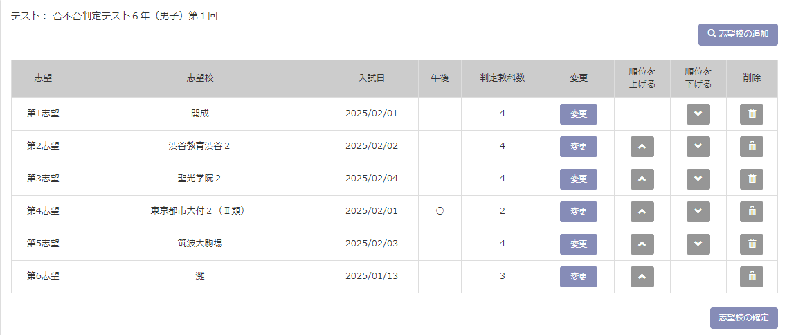Screen dimensions: 787x335
Task: Click trash icon for 聖光学院２
Action: pyautogui.click(x=752, y=179)
